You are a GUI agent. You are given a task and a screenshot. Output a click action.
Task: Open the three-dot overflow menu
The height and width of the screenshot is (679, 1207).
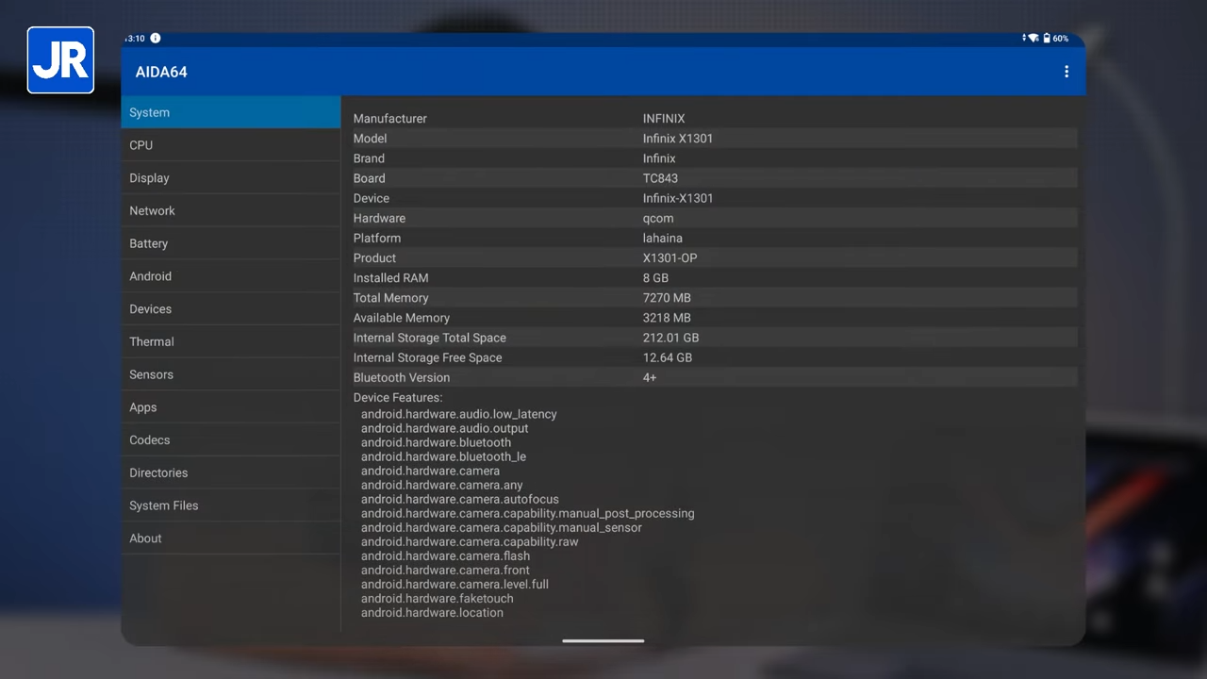tap(1066, 72)
